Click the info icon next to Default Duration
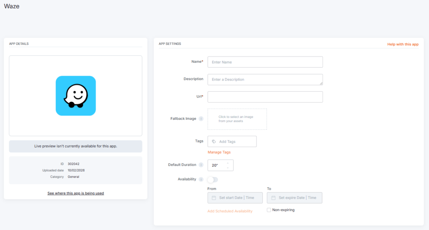 click(x=201, y=165)
